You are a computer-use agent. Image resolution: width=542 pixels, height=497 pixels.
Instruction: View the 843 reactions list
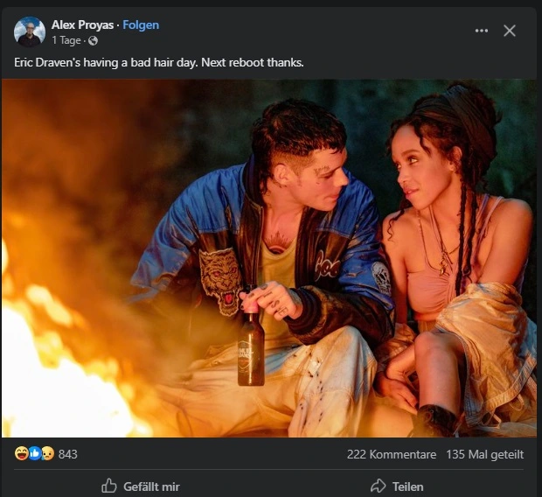(68, 454)
